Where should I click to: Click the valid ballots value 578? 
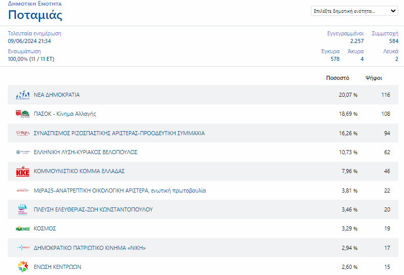335,59
